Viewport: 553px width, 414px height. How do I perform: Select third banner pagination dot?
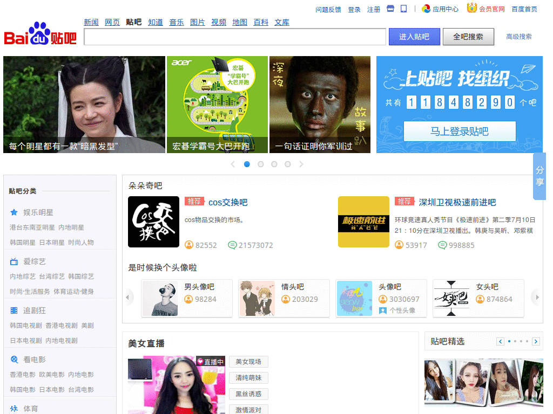(274, 164)
